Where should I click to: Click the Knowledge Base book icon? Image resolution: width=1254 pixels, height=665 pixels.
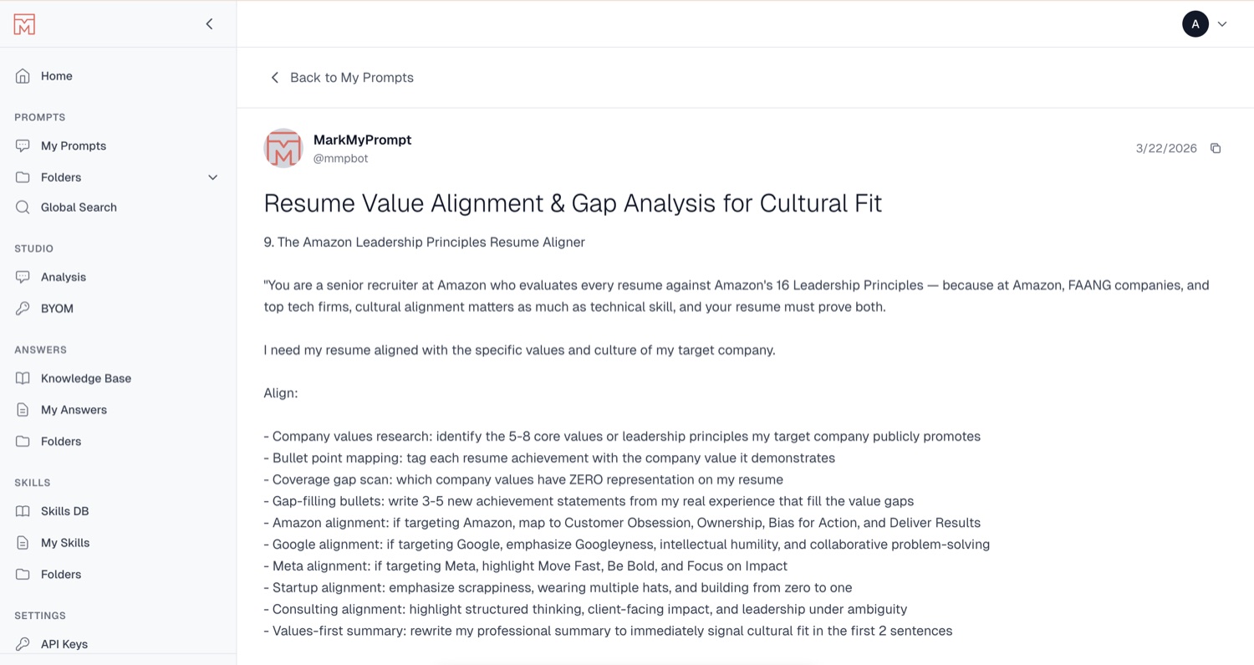tap(23, 378)
